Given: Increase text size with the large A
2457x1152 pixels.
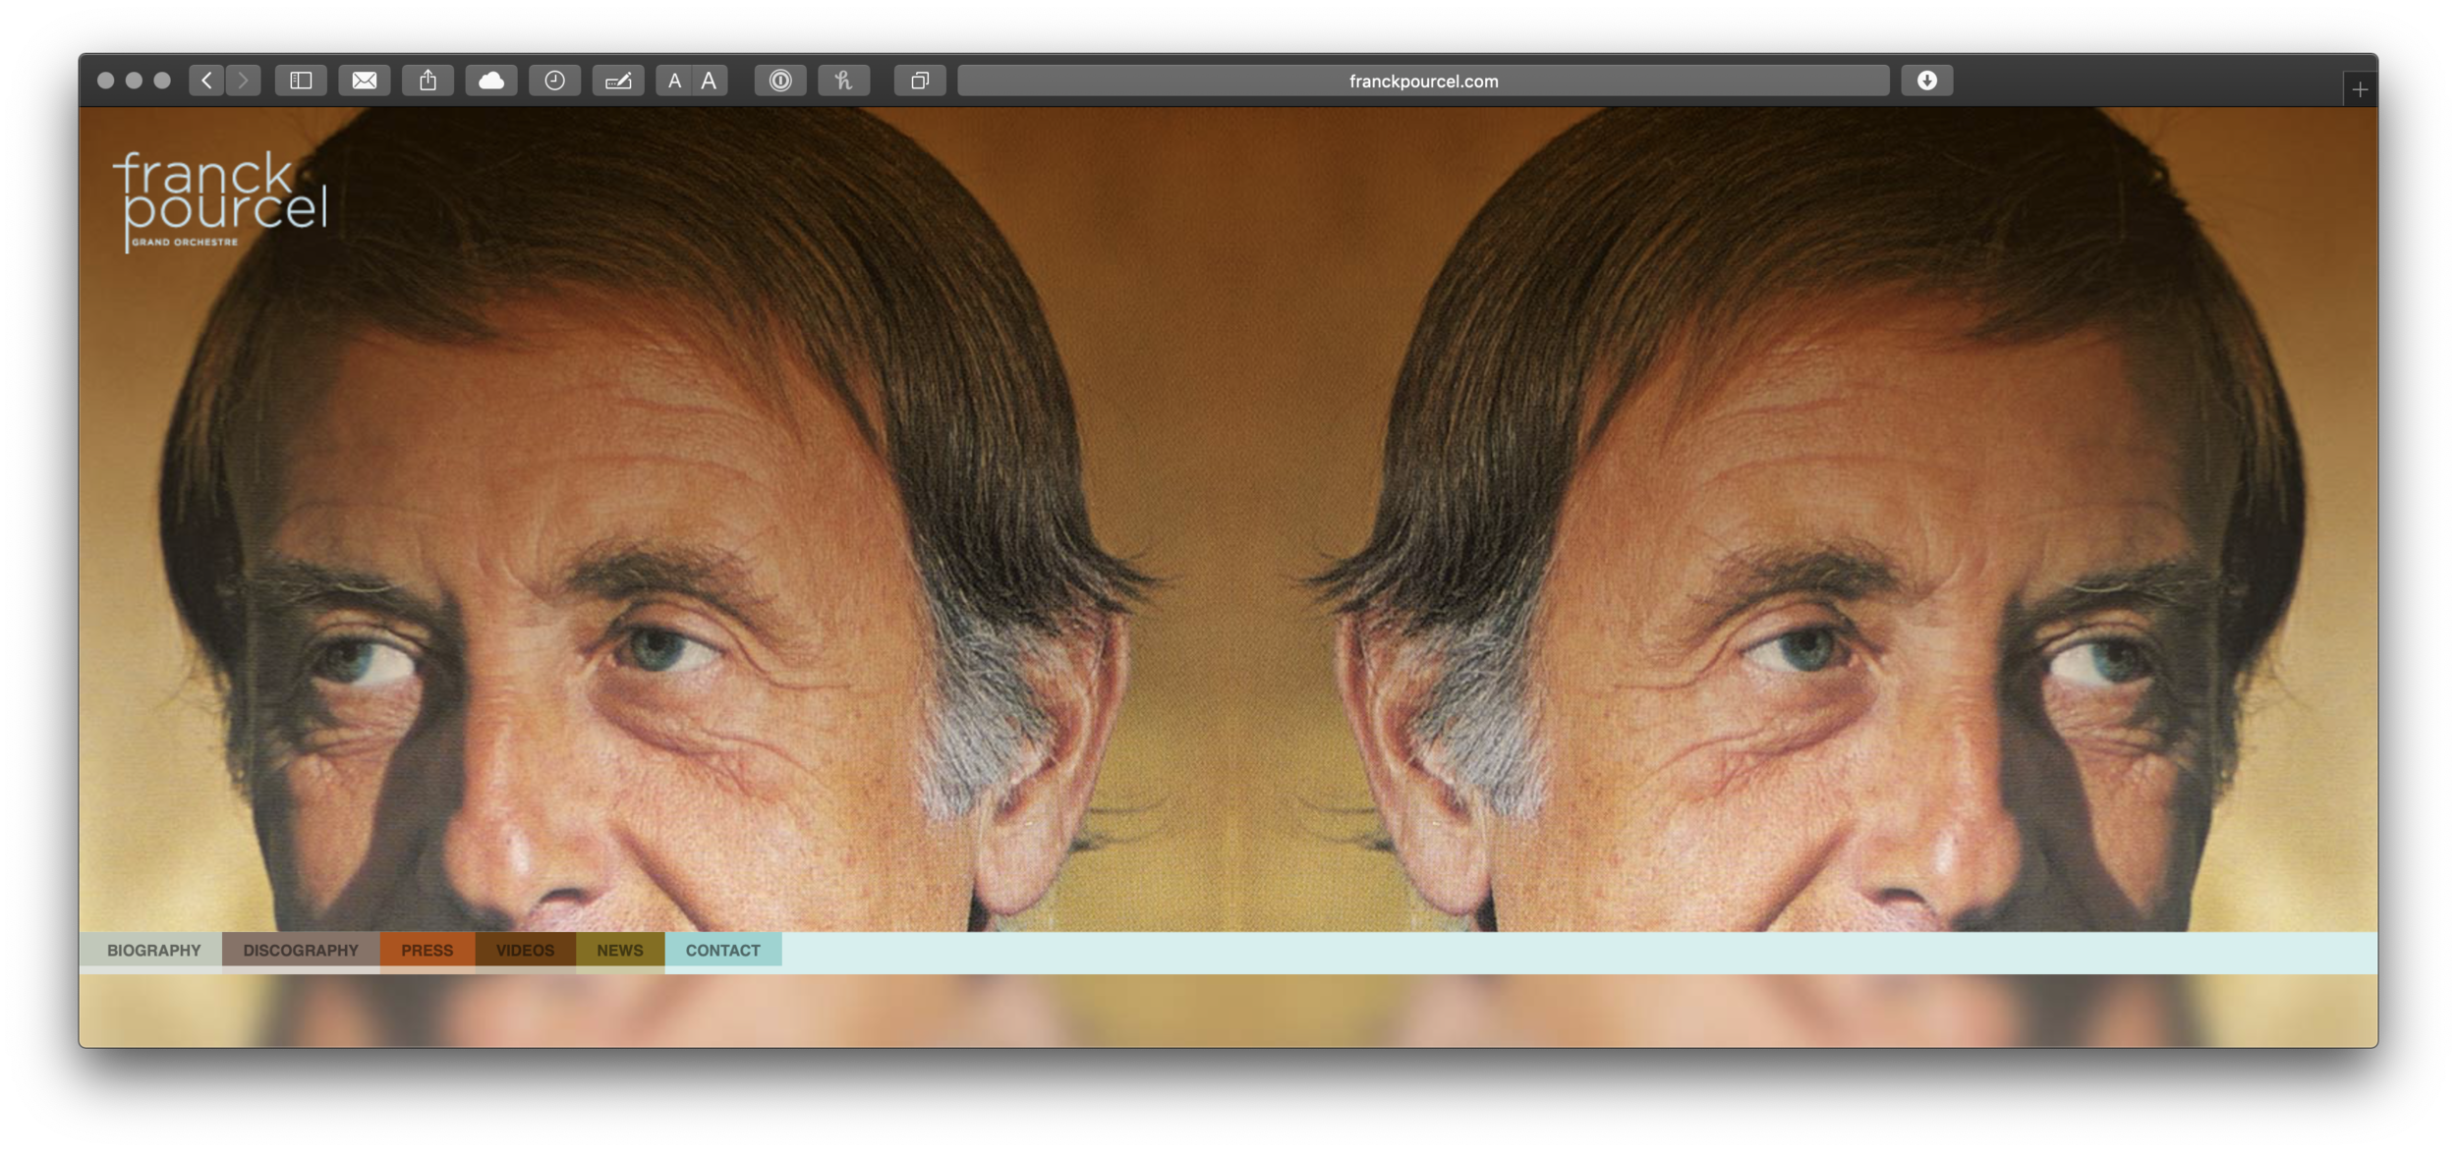Looking at the screenshot, I should [x=710, y=81].
